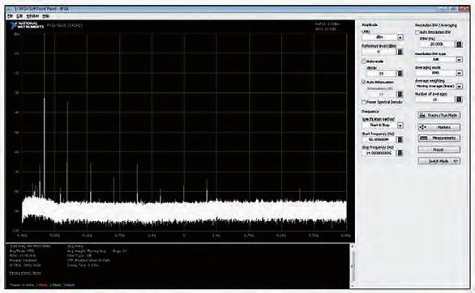The width and height of the screenshot is (475, 293).
Task: Open the fourth menu bar item
Action: [x=45, y=16]
